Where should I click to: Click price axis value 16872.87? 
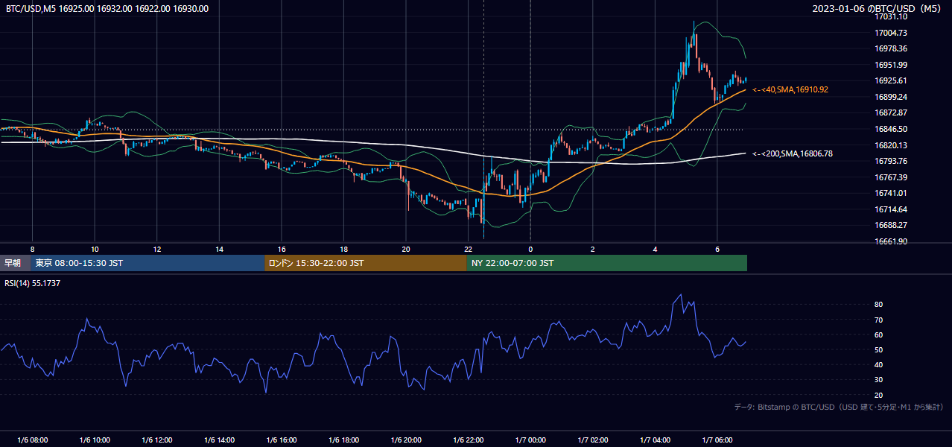(891, 112)
